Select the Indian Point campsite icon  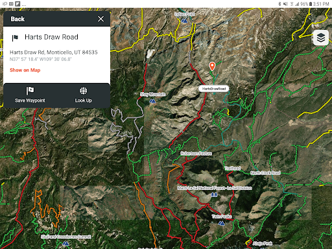pyautogui.click(x=184, y=21)
